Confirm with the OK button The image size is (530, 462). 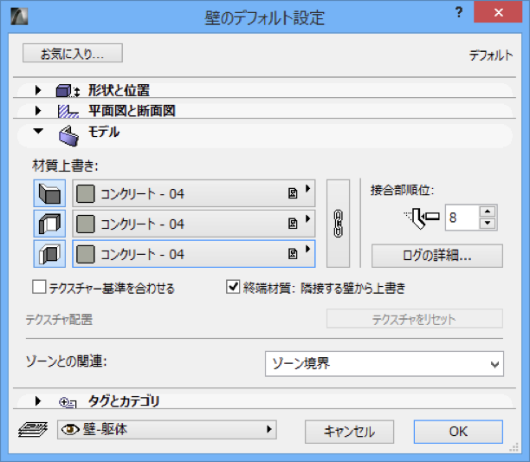pyautogui.click(x=458, y=432)
